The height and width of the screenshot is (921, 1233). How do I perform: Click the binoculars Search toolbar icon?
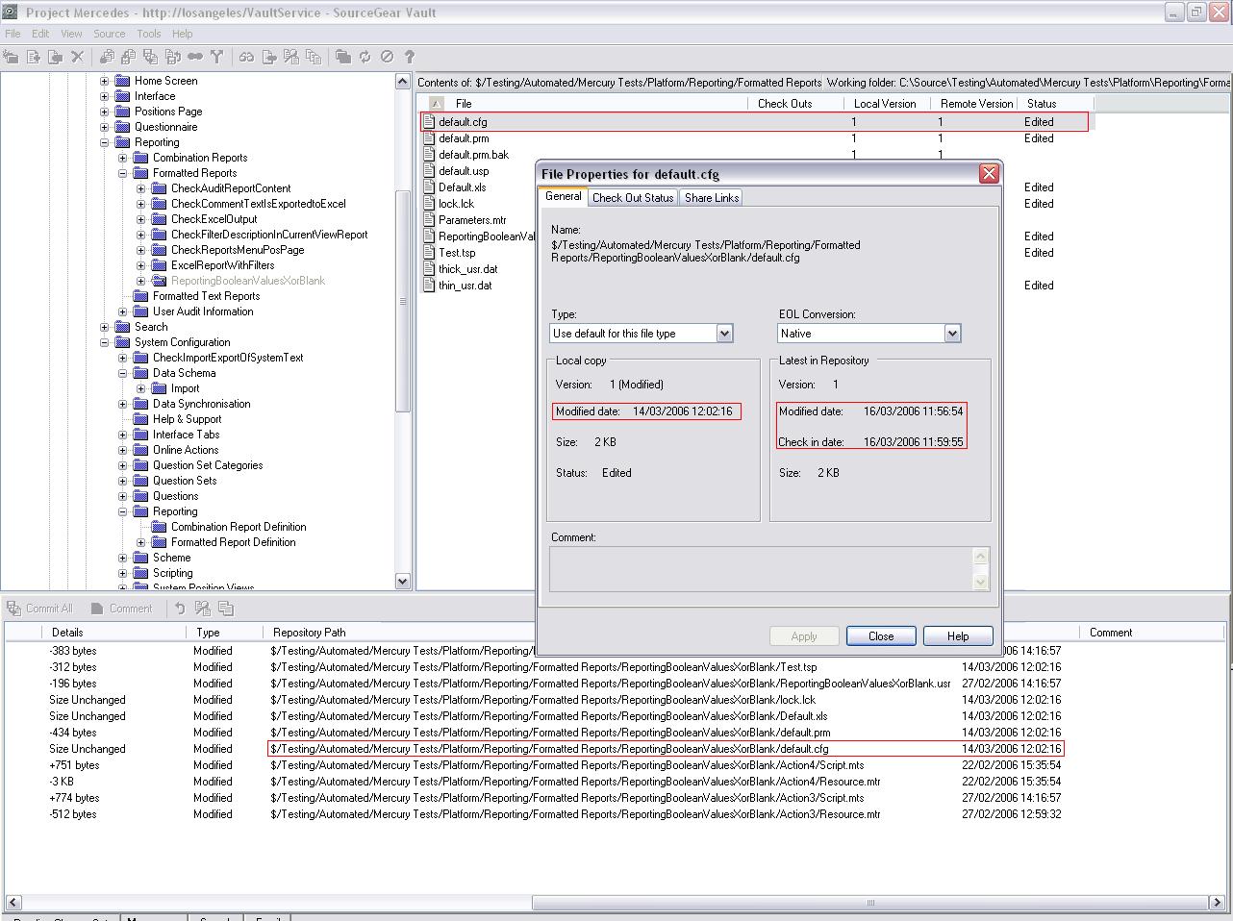pos(246,57)
